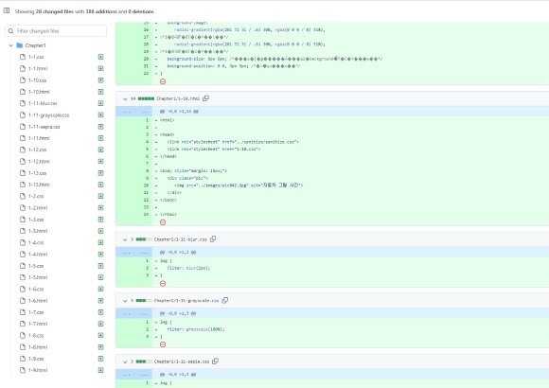Open the Chapter1/1-10.html header link
This screenshot has height=388, width=549.
tap(178, 98)
